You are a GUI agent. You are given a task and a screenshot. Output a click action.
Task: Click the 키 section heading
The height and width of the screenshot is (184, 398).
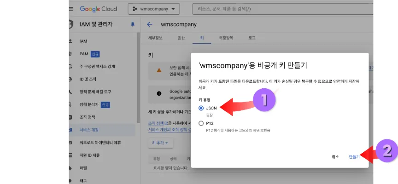(x=151, y=56)
